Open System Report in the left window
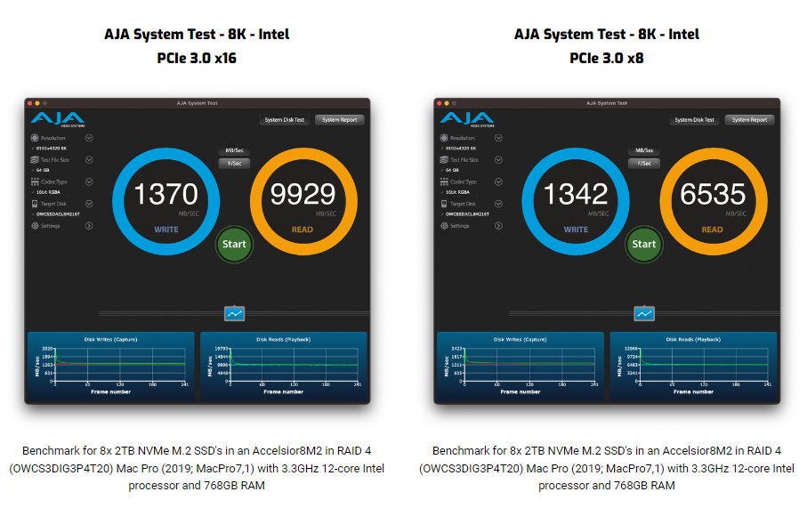 (x=339, y=120)
